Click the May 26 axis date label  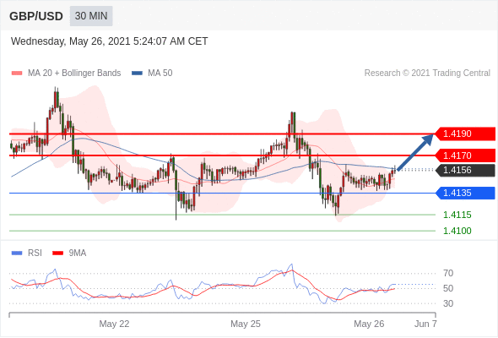click(369, 324)
